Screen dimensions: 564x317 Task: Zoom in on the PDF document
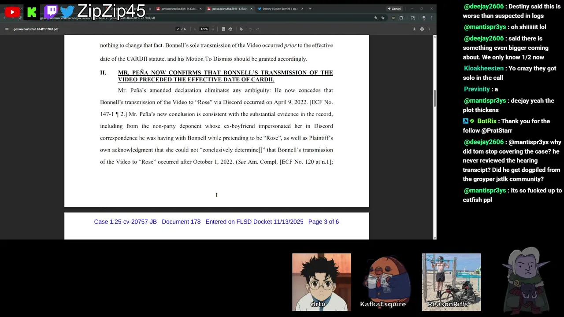(x=213, y=29)
